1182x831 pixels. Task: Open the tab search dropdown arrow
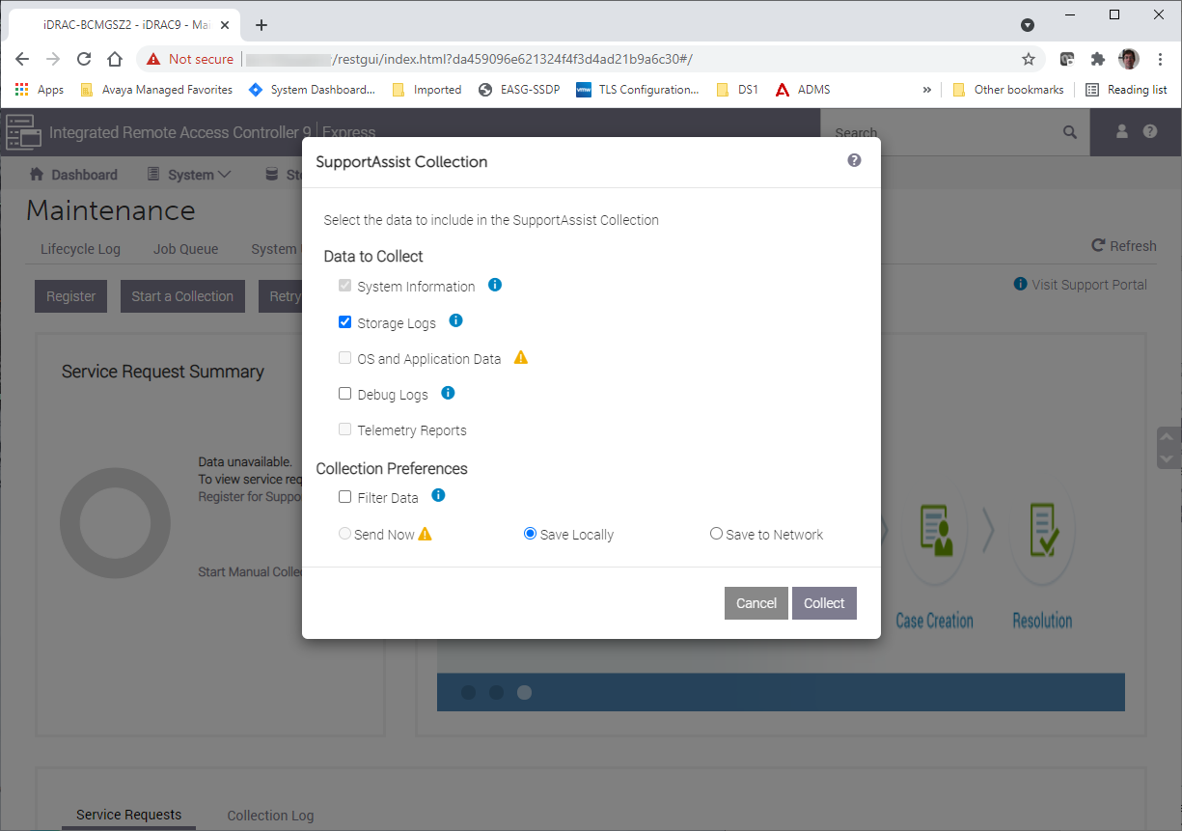[x=1028, y=25]
